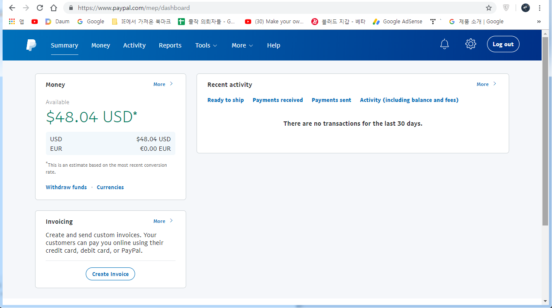Open the '제품 소개 | Google' bookmark

click(476, 22)
